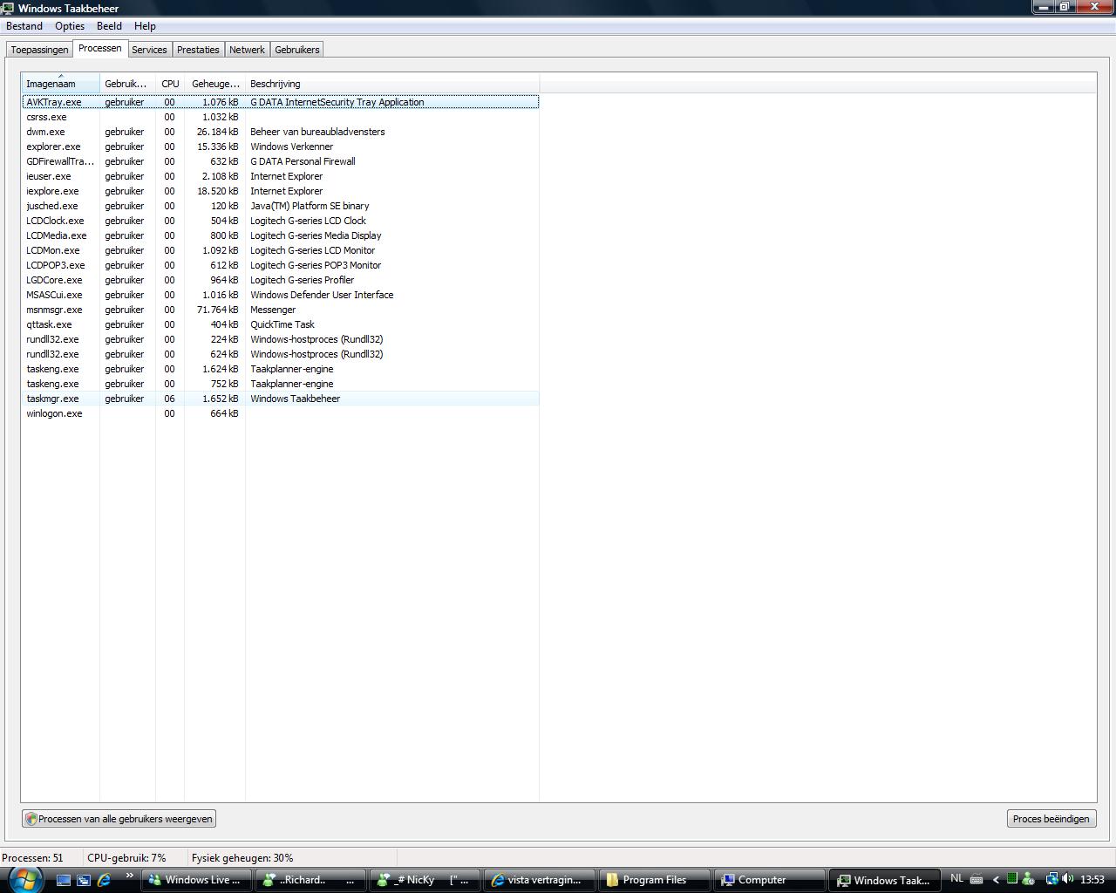The height and width of the screenshot is (893, 1116).
Task: Select the LCDMedia.exe process
Action: pyautogui.click(x=280, y=235)
